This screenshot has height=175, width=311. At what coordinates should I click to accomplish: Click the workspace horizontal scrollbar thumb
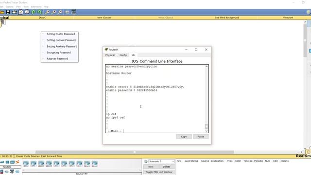(135, 152)
